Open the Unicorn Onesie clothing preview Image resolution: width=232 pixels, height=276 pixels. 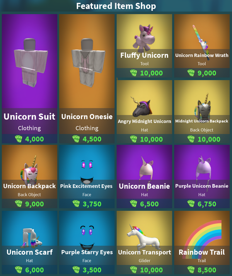click(88, 63)
